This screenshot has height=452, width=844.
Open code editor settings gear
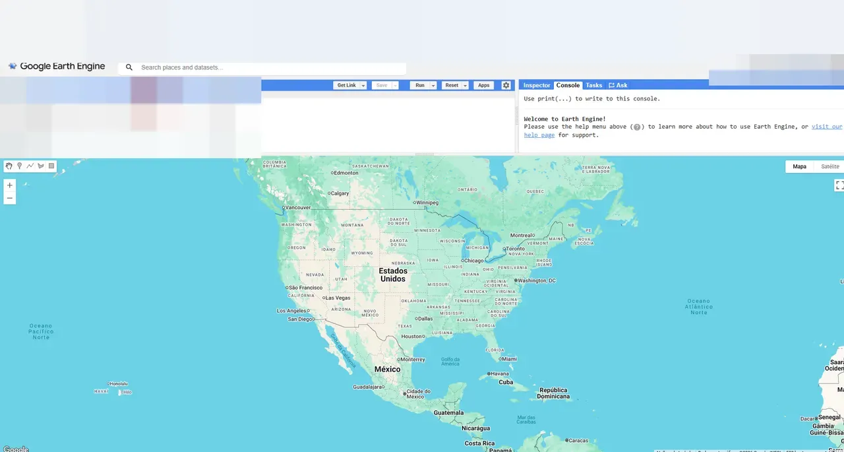point(506,85)
